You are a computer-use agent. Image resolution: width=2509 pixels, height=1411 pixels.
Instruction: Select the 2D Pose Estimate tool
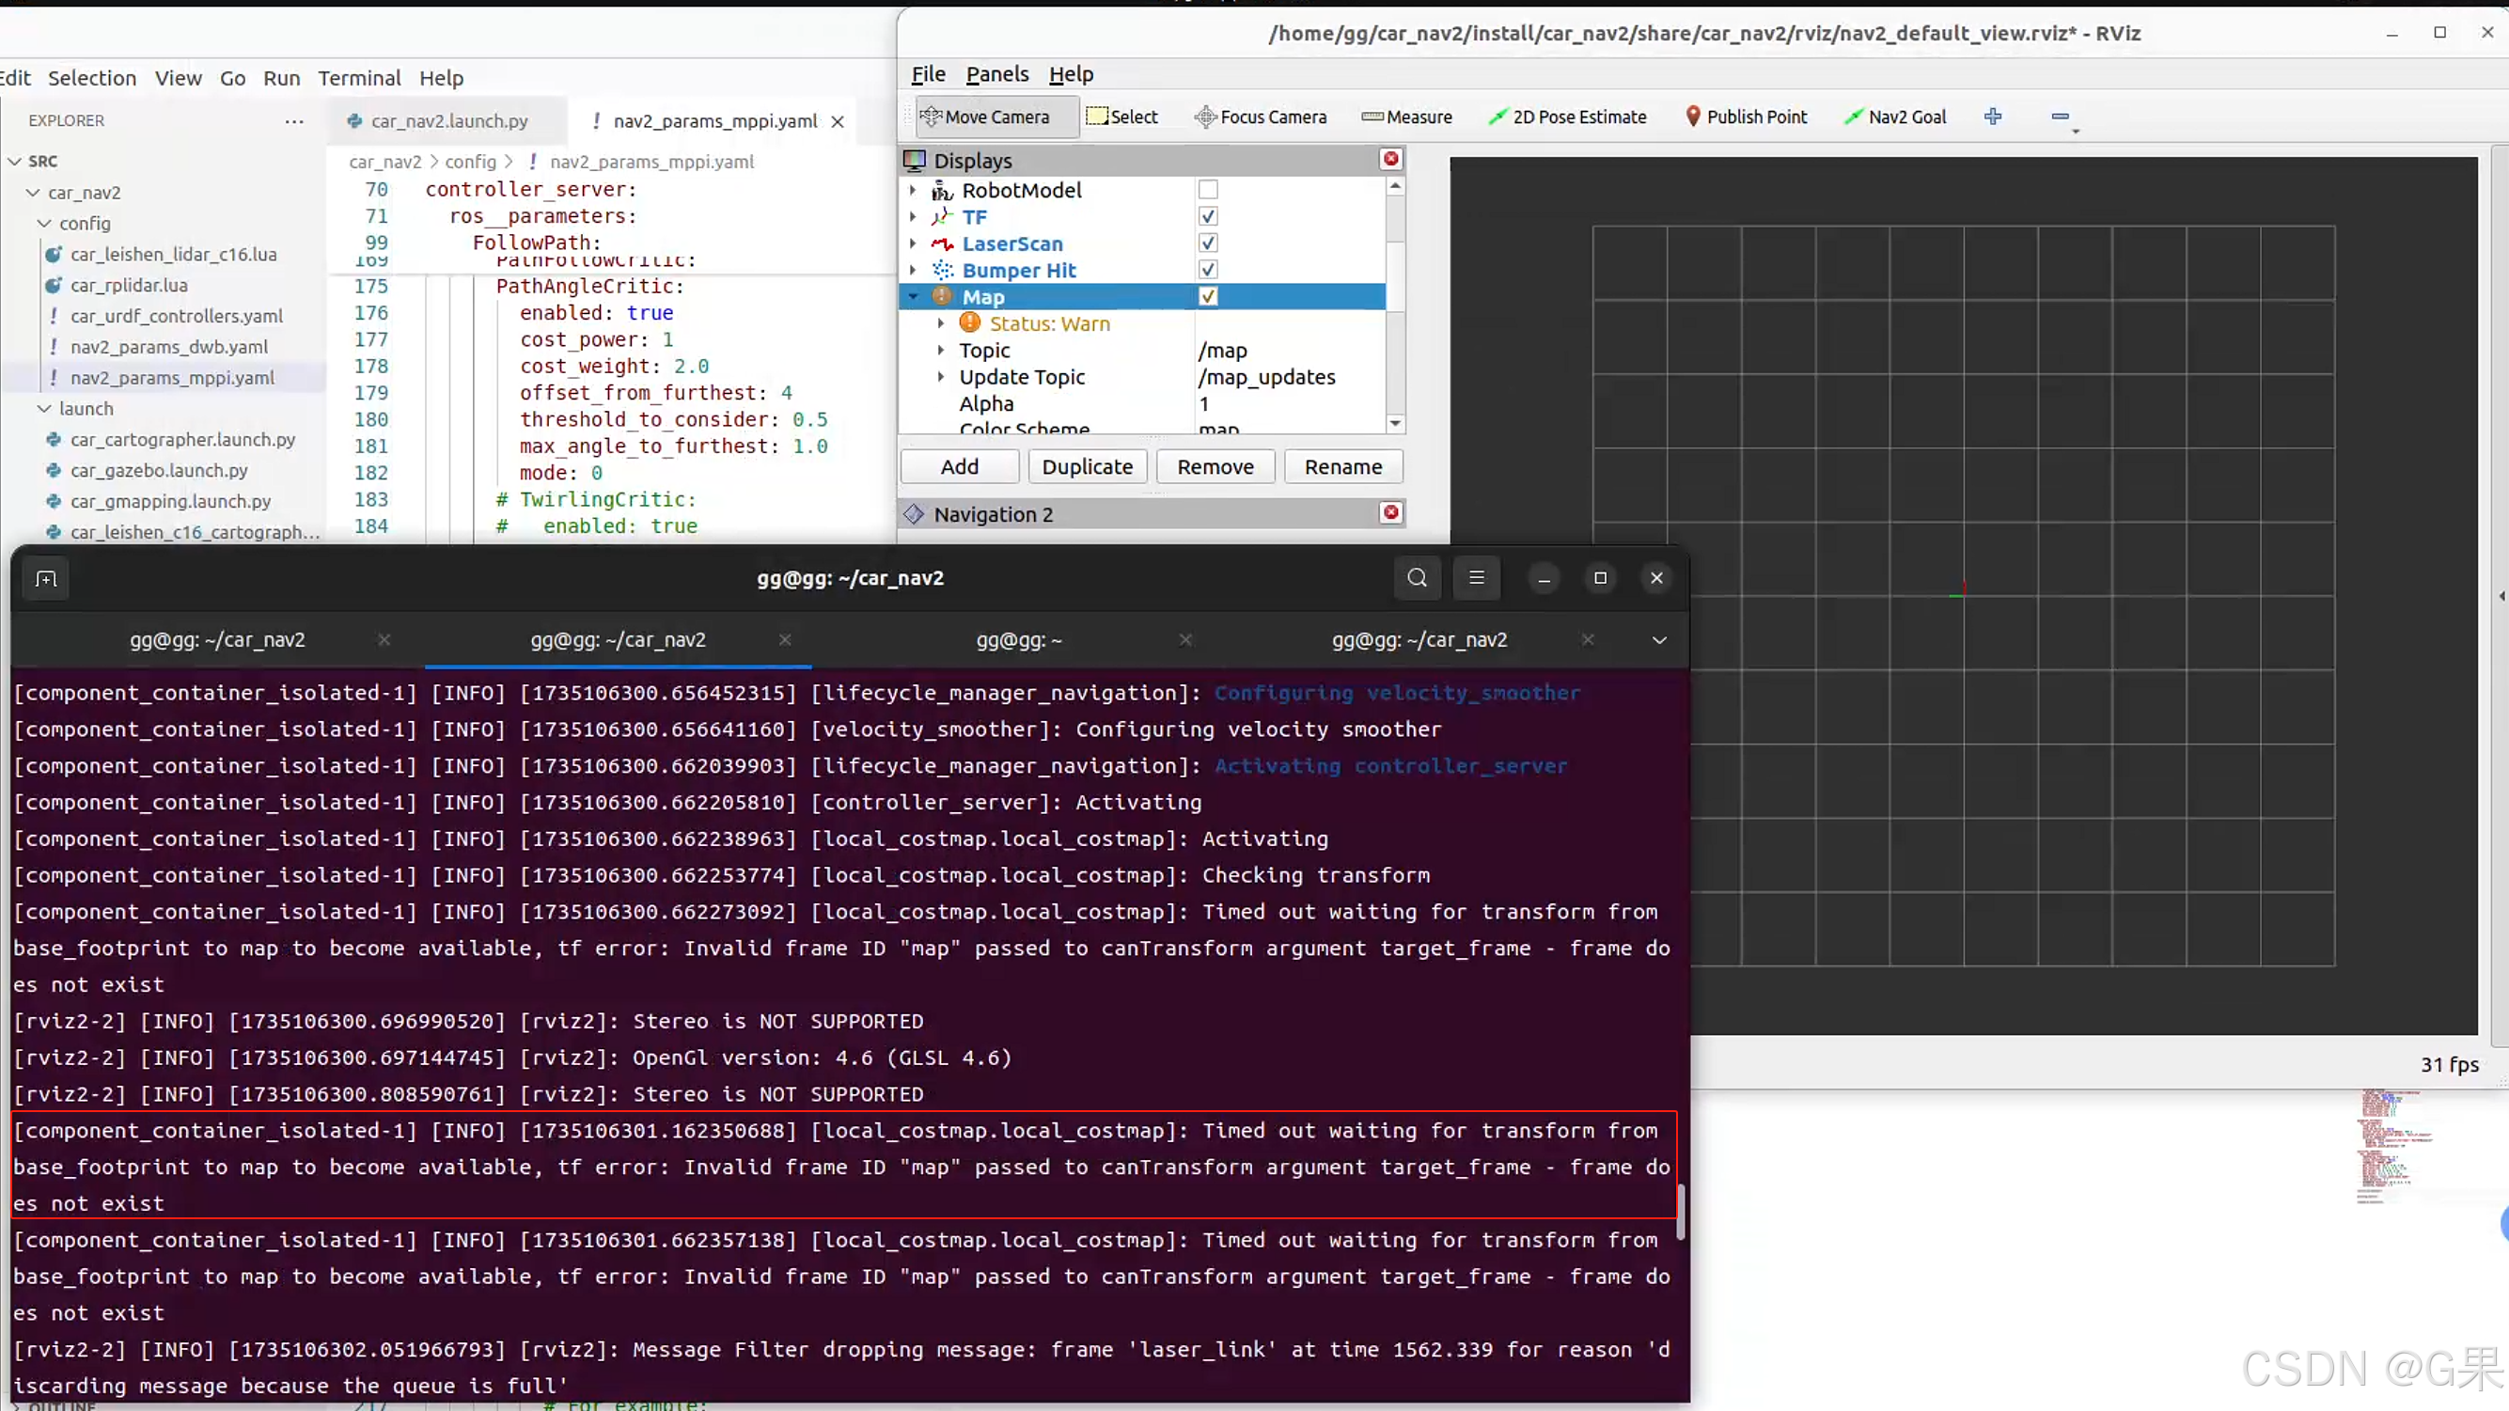point(1567,117)
